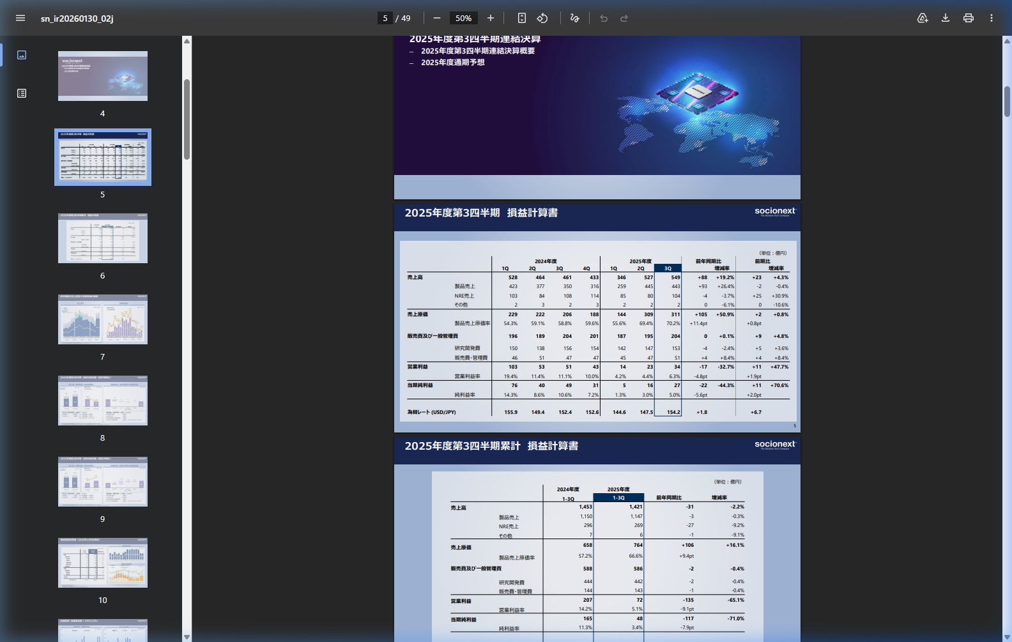Save the PDF to Drive
Image resolution: width=1012 pixels, height=642 pixels.
(923, 18)
